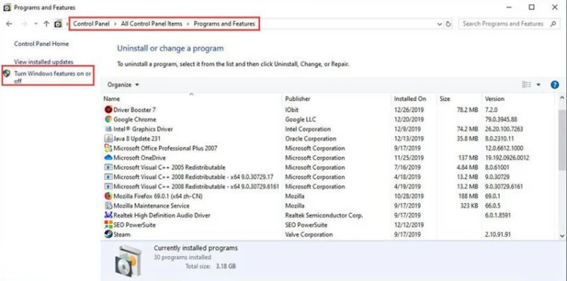The width and height of the screenshot is (567, 281).
Task: Click the Programs and Features title bar icon
Action: 7,8
